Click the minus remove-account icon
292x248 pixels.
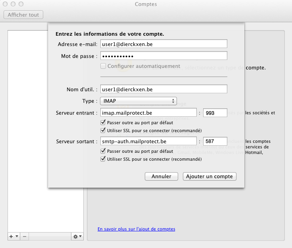click(24, 236)
